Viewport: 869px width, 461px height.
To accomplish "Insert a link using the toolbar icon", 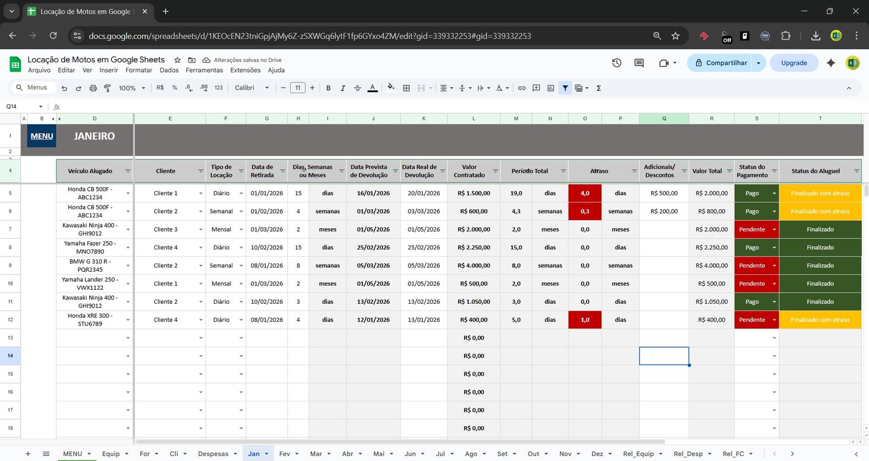I will click(521, 88).
